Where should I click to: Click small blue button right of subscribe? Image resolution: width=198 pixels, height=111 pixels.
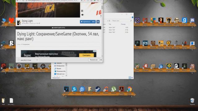tap(98, 22)
